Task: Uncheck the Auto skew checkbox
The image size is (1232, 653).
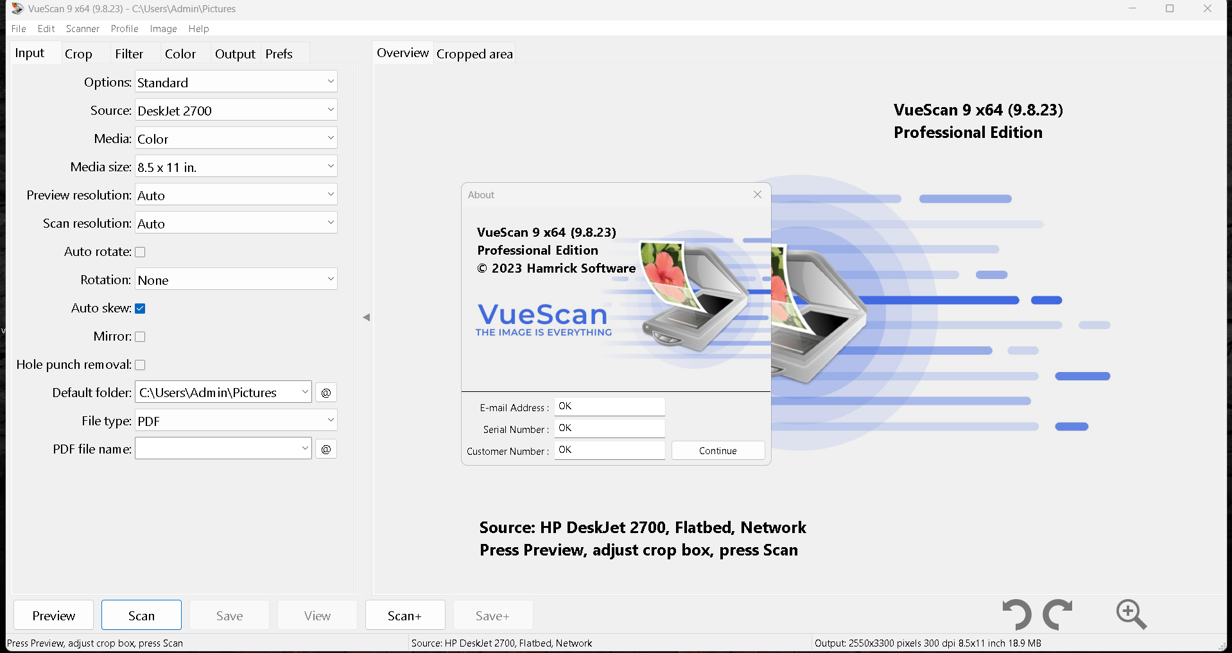Action: pyautogui.click(x=140, y=309)
